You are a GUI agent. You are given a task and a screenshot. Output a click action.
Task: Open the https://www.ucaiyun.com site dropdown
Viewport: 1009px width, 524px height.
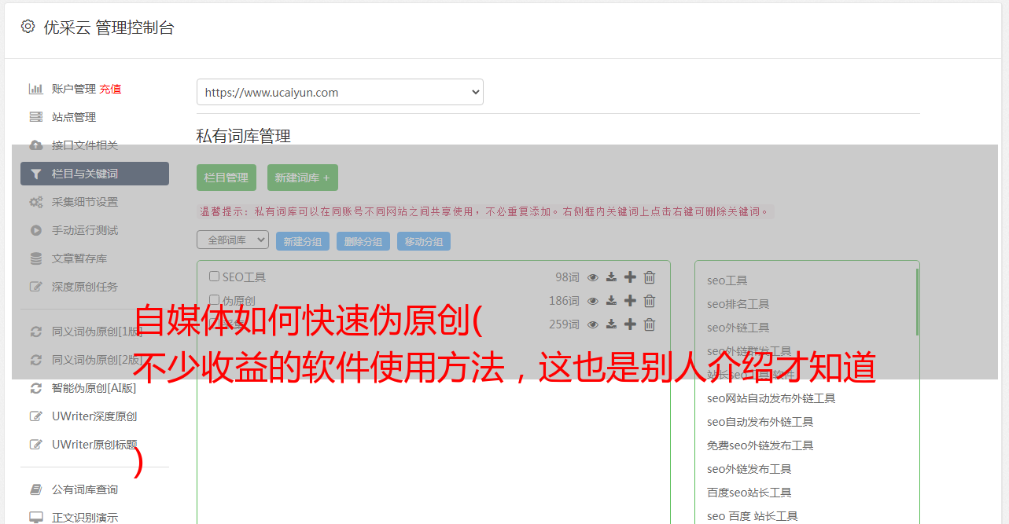point(340,92)
